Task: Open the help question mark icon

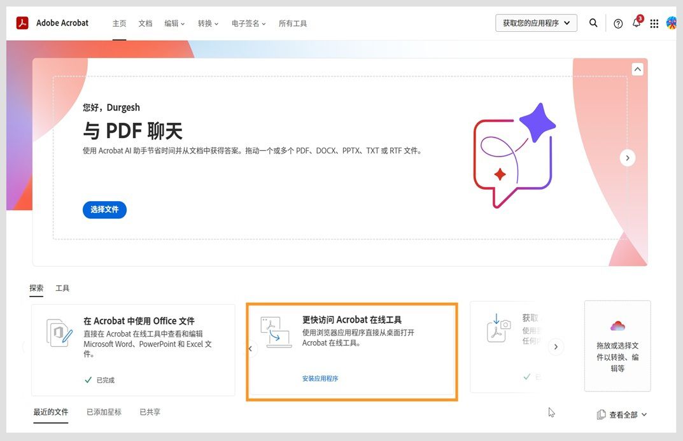Action: tap(617, 23)
